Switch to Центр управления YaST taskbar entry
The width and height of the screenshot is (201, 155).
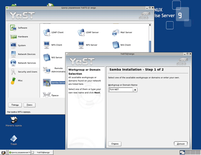20,152
